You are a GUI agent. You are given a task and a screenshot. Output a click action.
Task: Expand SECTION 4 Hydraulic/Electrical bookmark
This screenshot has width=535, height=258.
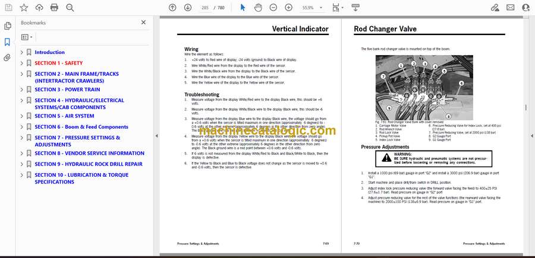(22, 100)
